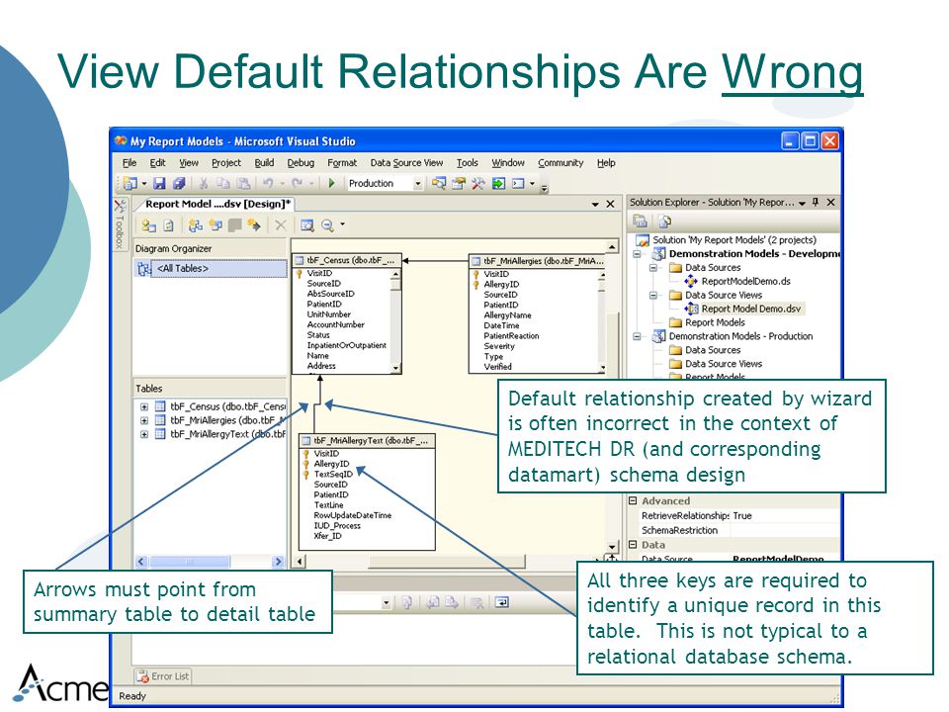Open the New Project dropdown arrow
This screenshot has width=949, height=712.
click(144, 184)
